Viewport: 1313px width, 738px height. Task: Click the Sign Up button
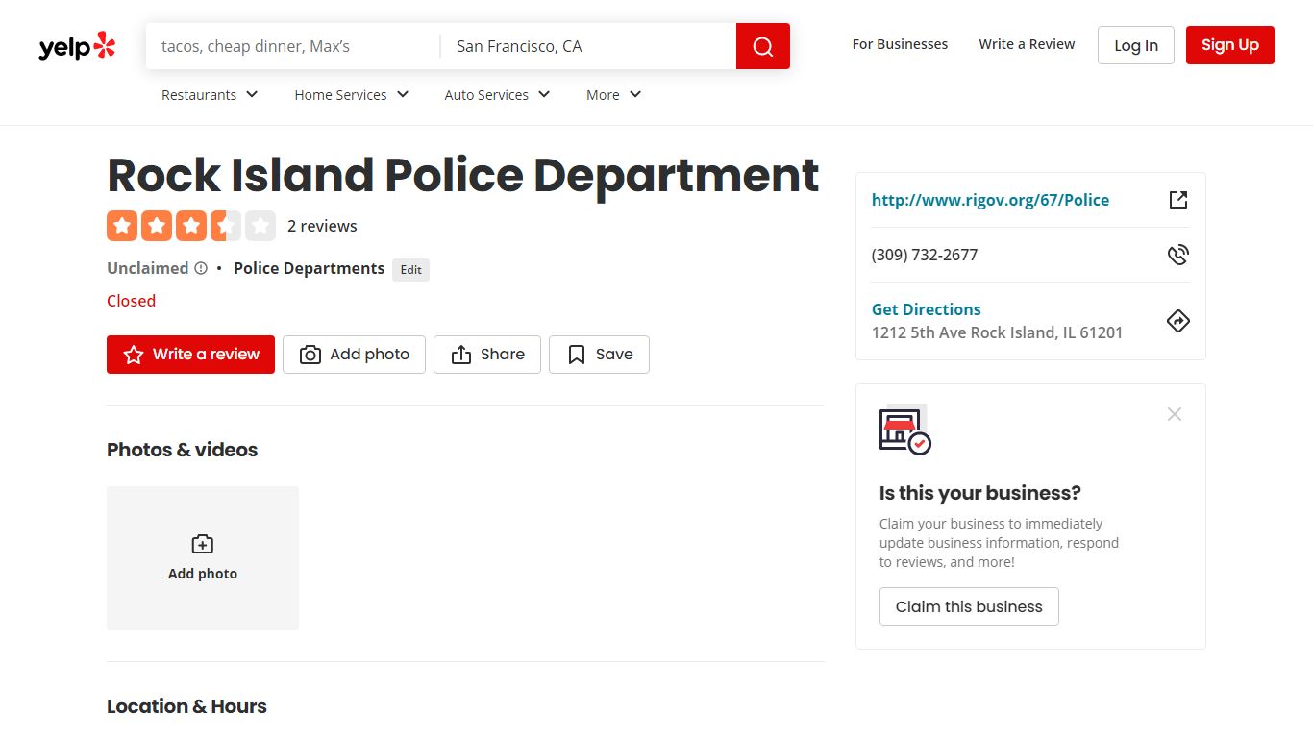(1230, 45)
